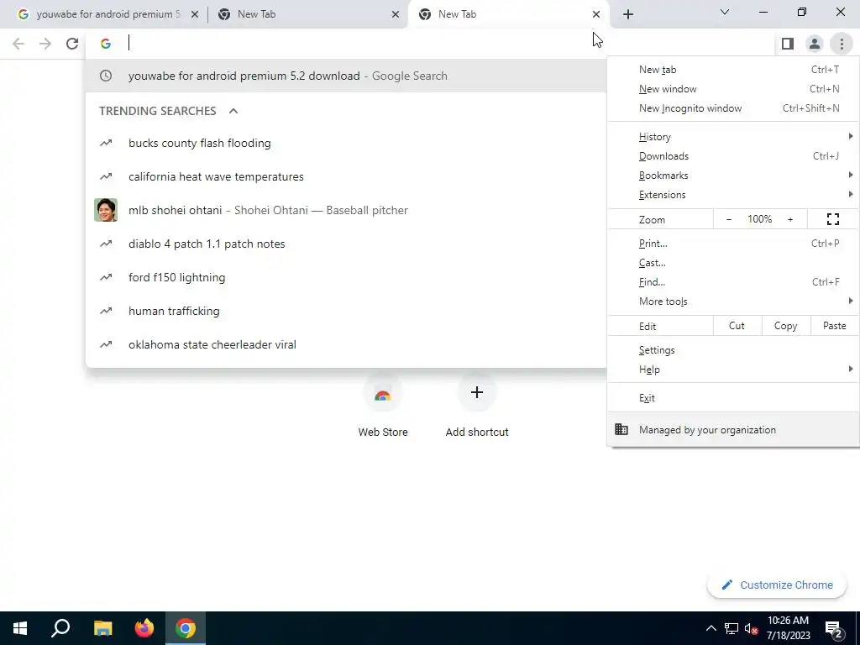Viewport: 860px width, 645px height.
Task: Select youwabe for android premium 5.2 download suggestion
Action: (x=347, y=76)
